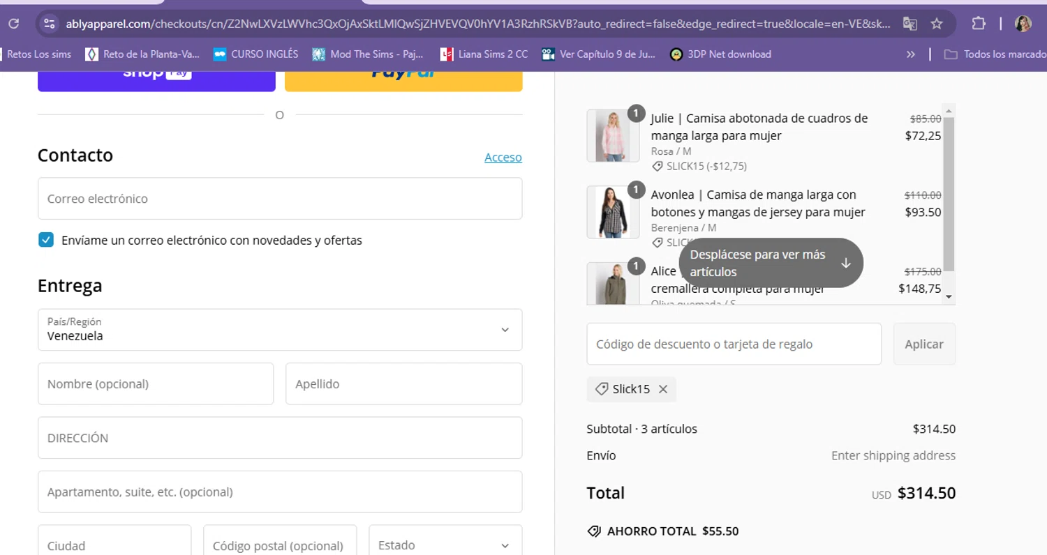Click the cart list scrollbar up arrow
Image resolution: width=1047 pixels, height=555 pixels.
949,110
